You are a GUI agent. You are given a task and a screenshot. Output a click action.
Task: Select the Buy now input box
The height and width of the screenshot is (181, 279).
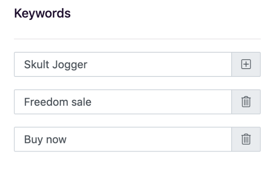tap(123, 139)
